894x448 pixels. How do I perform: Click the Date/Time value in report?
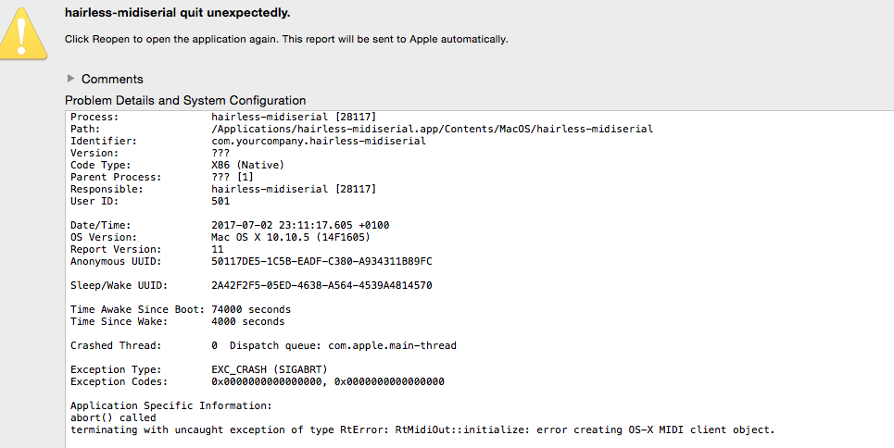[292, 225]
